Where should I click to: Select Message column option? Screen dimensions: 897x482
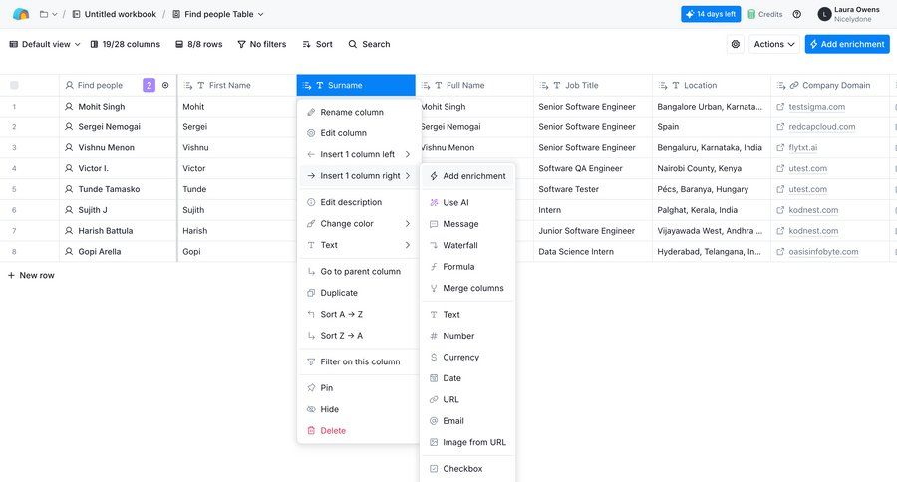click(466, 224)
